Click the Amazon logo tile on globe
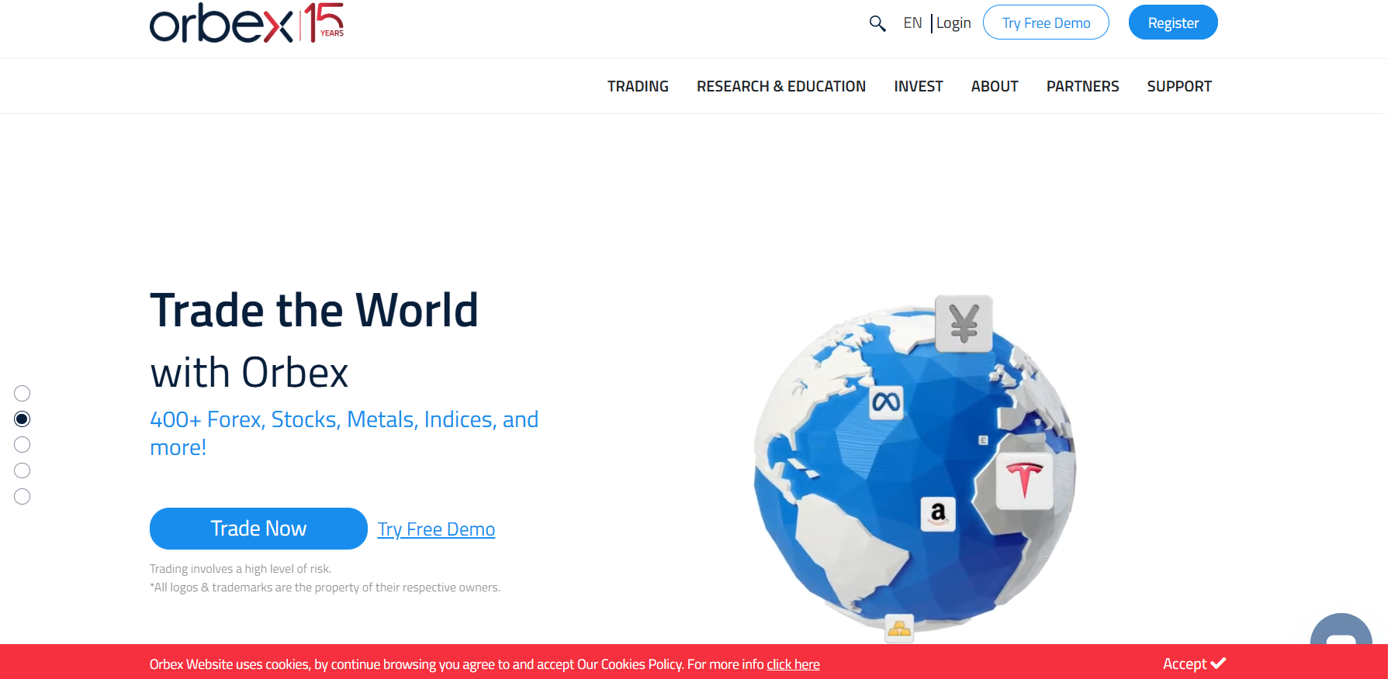The width and height of the screenshot is (1391, 679). tap(938, 513)
